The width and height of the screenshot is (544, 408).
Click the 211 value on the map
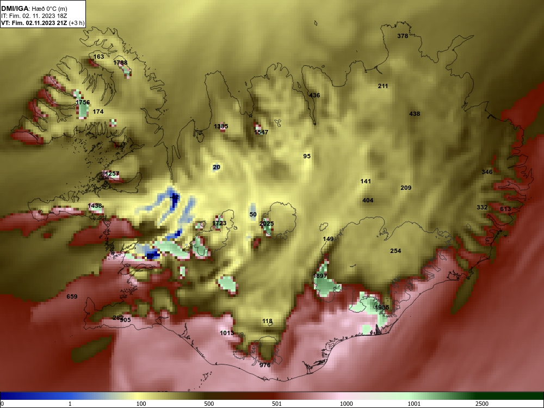click(x=382, y=86)
